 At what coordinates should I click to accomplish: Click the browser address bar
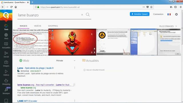(x=91, y=7)
